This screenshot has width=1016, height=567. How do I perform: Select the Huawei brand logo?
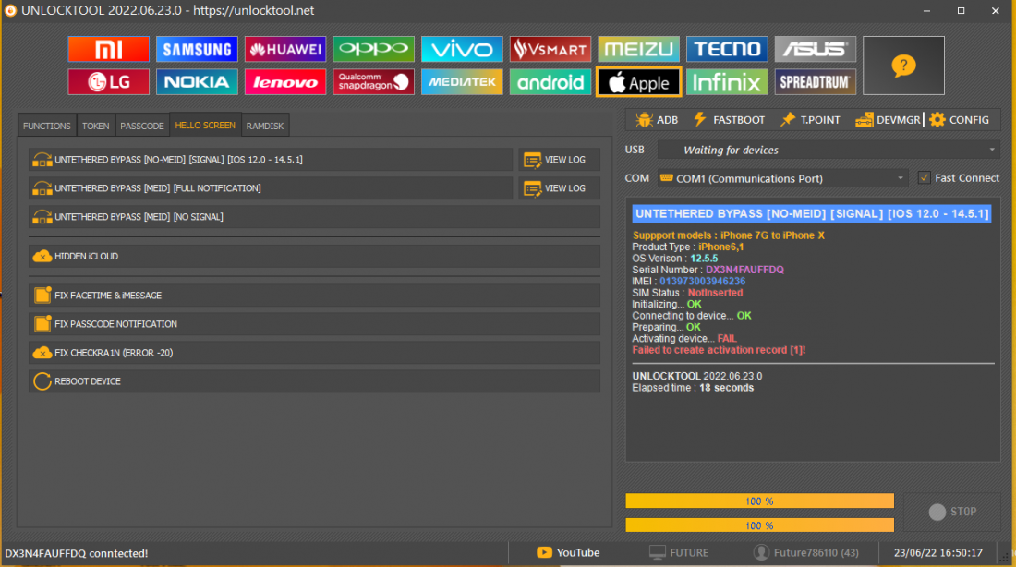pos(285,49)
